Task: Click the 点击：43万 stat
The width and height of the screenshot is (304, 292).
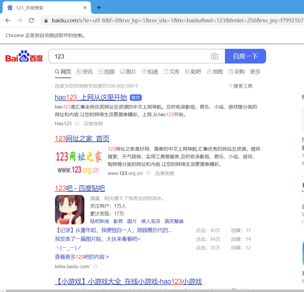Action: 208,230
